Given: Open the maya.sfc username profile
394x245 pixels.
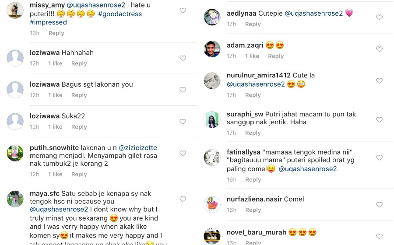Looking at the screenshot, I should 45,193.
